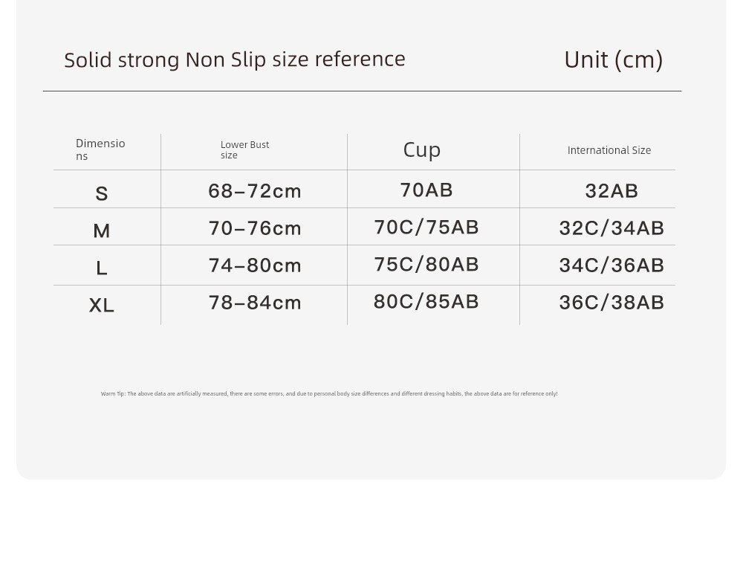Viewport: 743px width, 580px height.
Task: Click the '70–76cm' lower bust cell
Action: click(x=255, y=228)
